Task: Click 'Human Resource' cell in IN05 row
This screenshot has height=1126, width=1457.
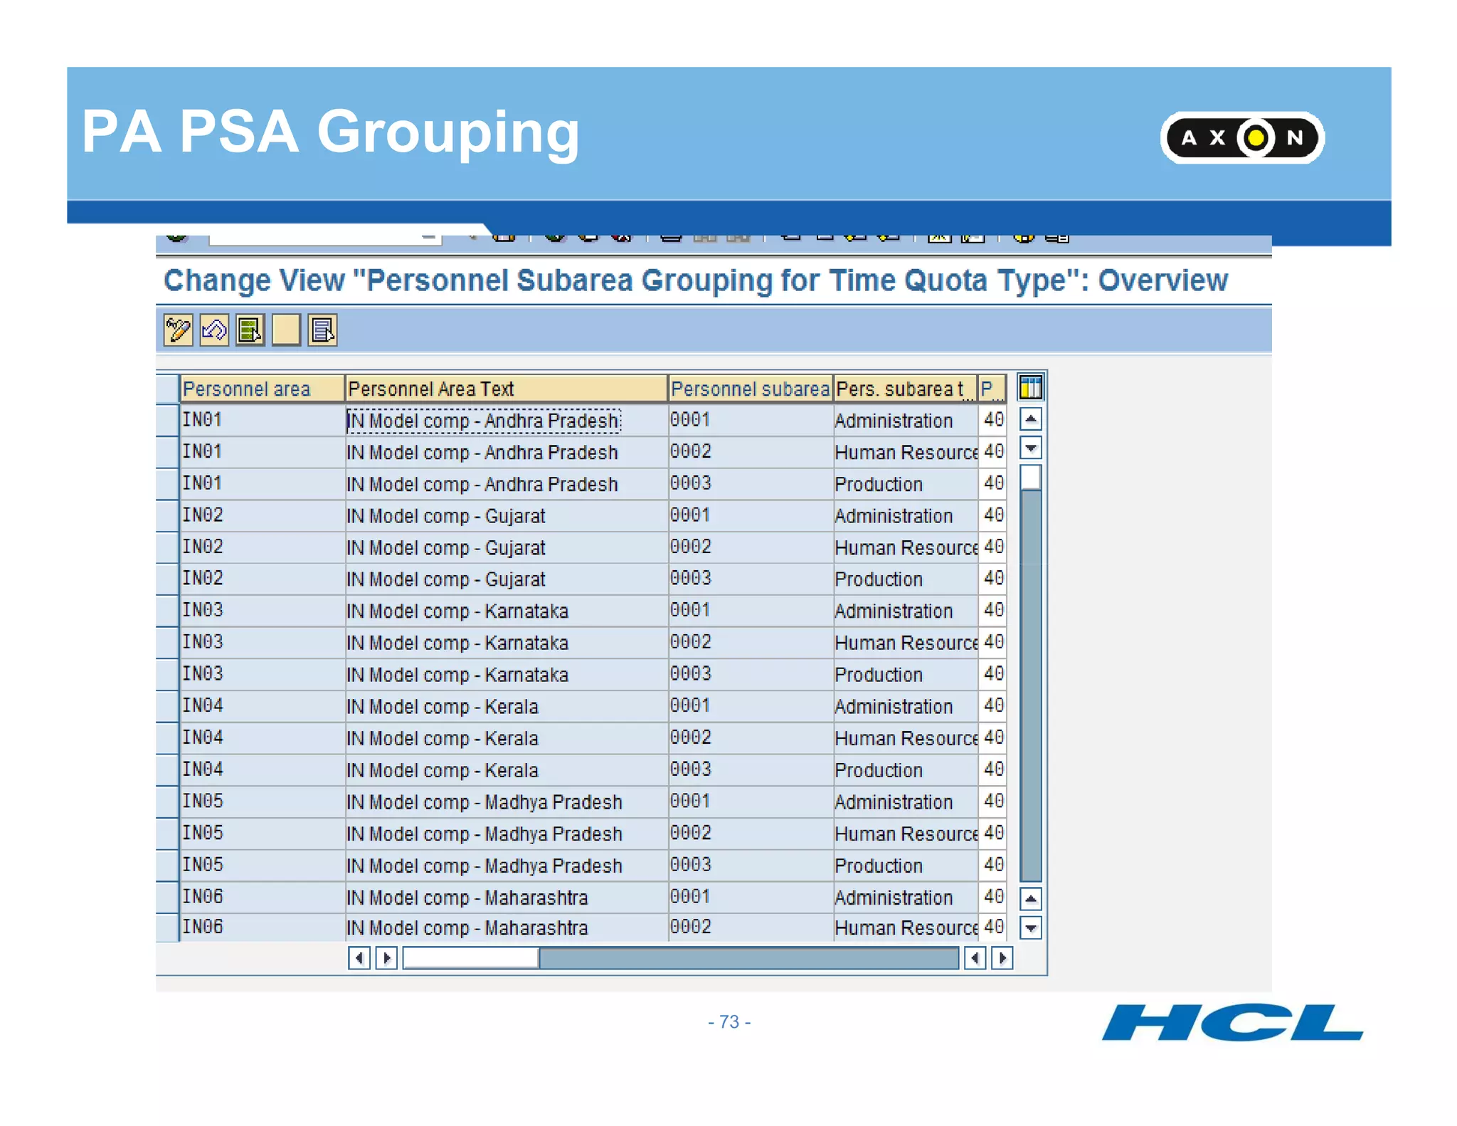Action: [x=905, y=833]
